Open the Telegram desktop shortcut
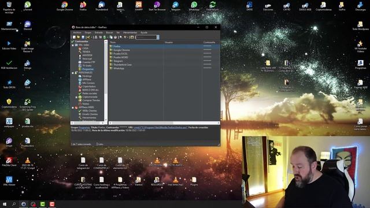Image resolution: width=370 pixels, height=208 pixels. 176,6
